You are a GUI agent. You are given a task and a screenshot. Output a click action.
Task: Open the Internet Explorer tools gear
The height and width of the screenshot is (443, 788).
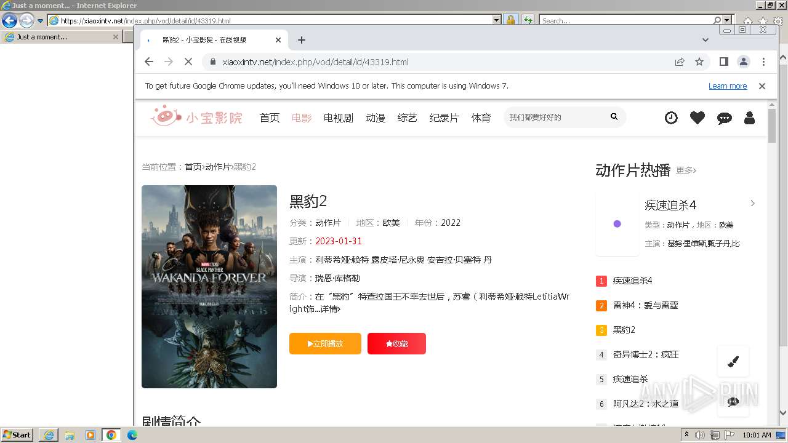pos(778,20)
